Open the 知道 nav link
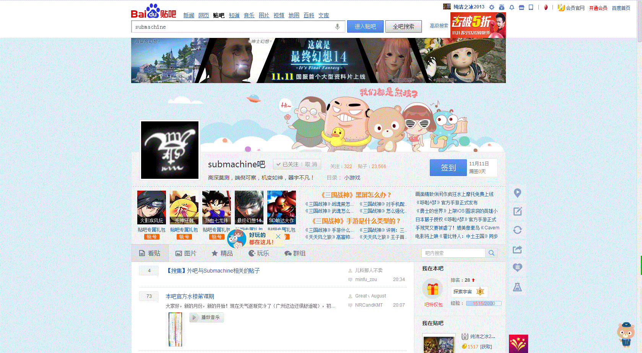The height and width of the screenshot is (353, 642). 234,15
